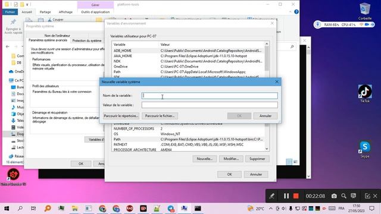Open the TikTok desktop shortcut
This screenshot has height=214, width=381.
(x=365, y=93)
